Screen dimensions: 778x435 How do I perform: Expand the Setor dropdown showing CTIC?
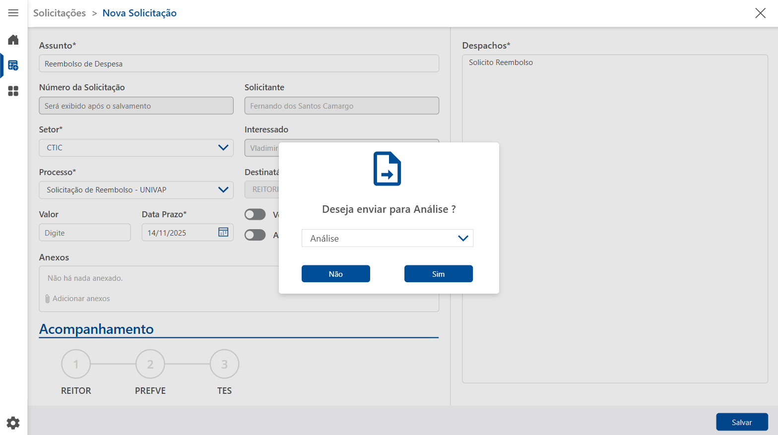click(136, 148)
